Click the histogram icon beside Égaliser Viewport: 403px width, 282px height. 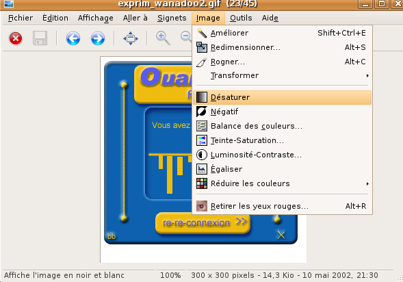(x=202, y=169)
